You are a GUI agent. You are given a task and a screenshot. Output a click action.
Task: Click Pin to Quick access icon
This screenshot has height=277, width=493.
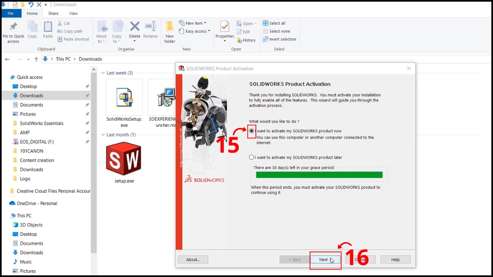tap(14, 27)
